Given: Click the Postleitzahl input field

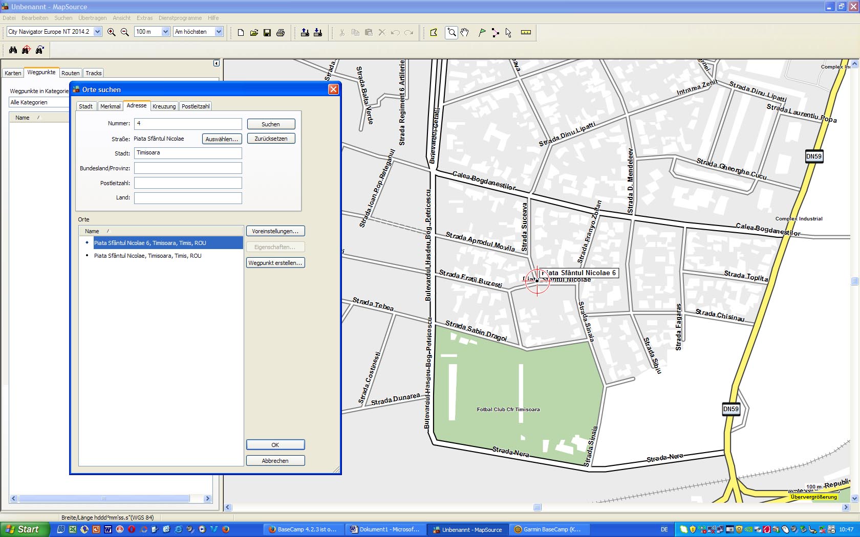Looking at the screenshot, I should tap(188, 183).
